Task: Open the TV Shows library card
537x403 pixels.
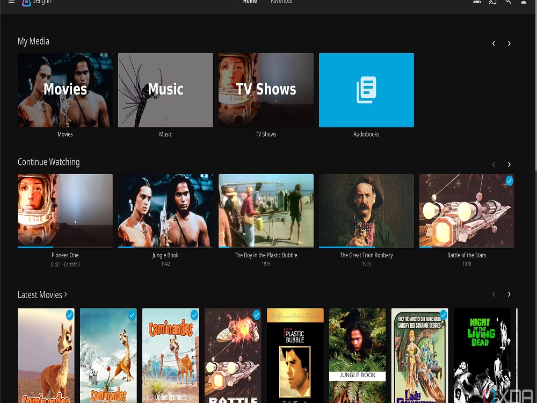Action: click(x=266, y=90)
